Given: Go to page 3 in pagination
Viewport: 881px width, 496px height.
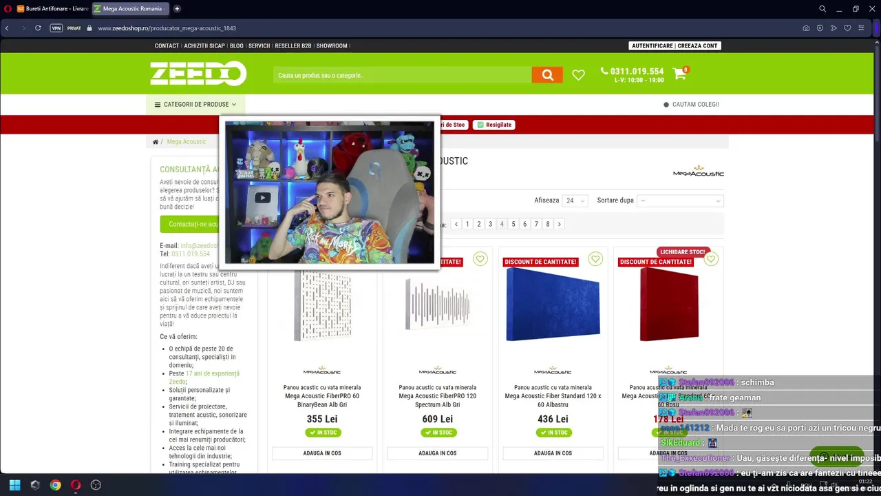Looking at the screenshot, I should [x=490, y=224].
